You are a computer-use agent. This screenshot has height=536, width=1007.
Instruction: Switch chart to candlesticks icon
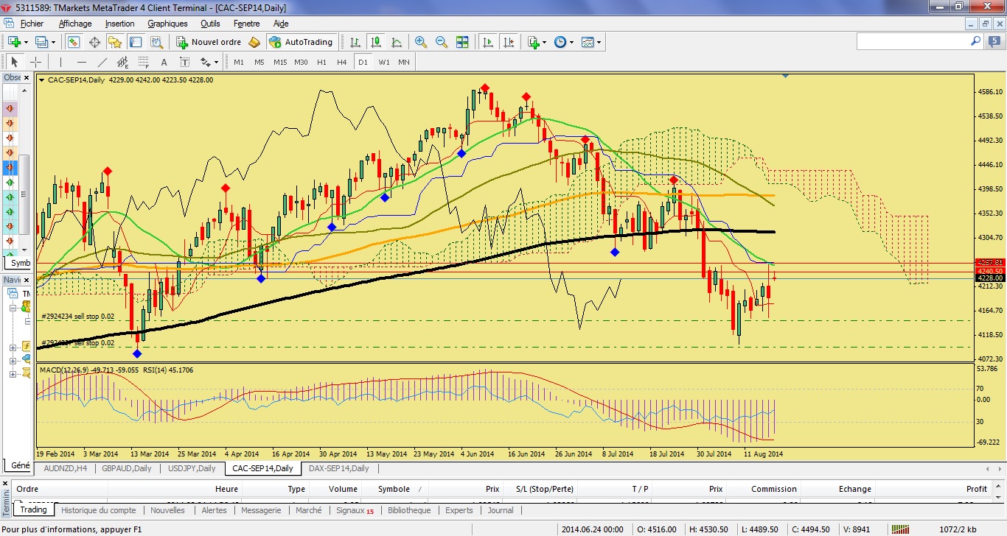(x=377, y=42)
